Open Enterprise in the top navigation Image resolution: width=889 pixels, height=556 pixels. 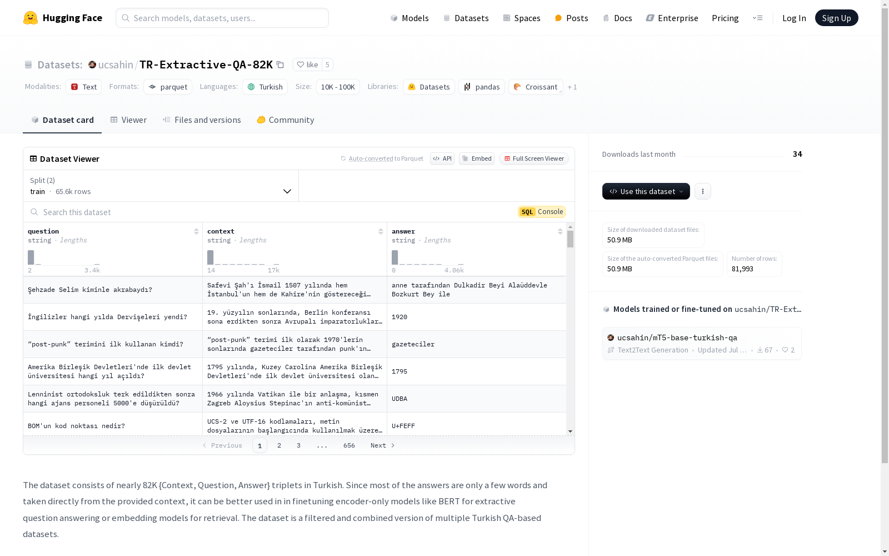[672, 18]
